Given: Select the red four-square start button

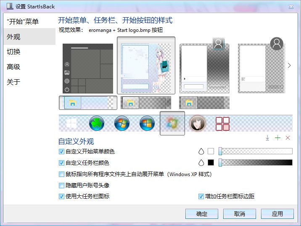Looking at the screenshot, I should (x=223, y=124).
